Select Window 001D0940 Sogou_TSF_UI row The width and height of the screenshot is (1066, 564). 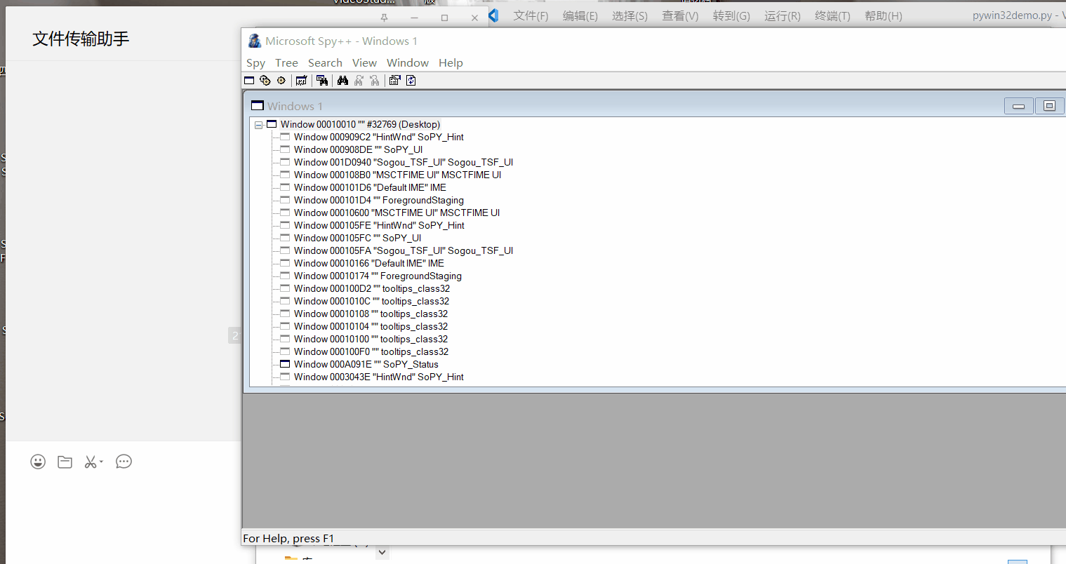pos(403,162)
